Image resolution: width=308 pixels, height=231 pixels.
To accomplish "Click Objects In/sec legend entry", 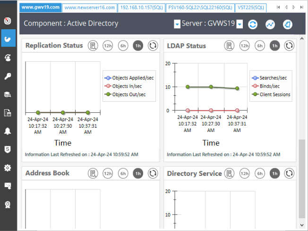I will click(x=123, y=86).
